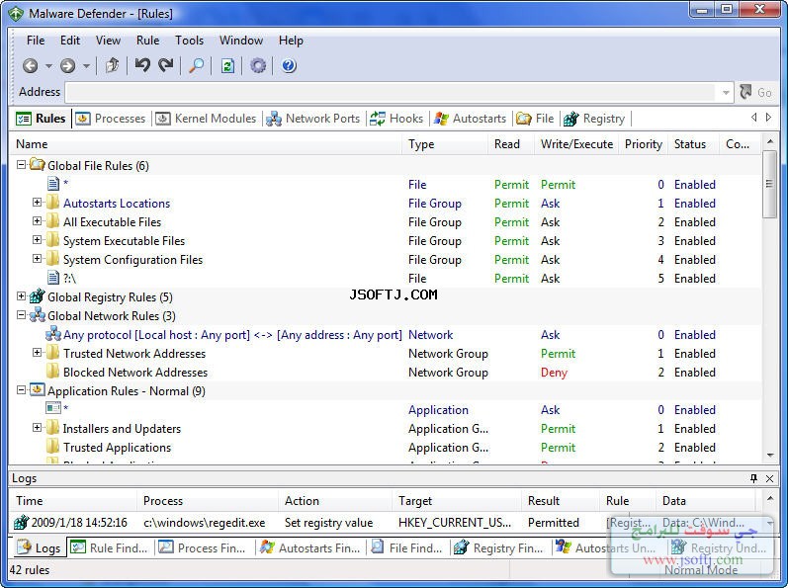788x588 pixels.
Task: Switch to the Network Ports tab
Action: [313, 119]
